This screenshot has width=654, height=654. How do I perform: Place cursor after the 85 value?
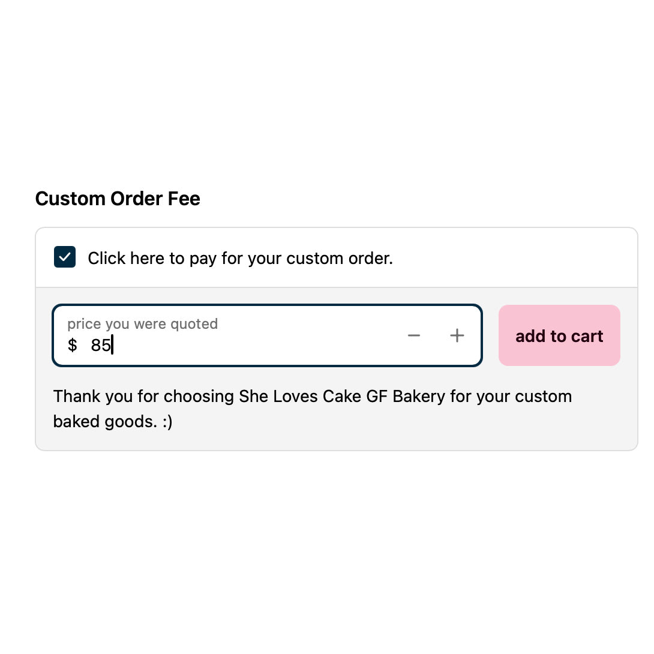[x=112, y=346]
